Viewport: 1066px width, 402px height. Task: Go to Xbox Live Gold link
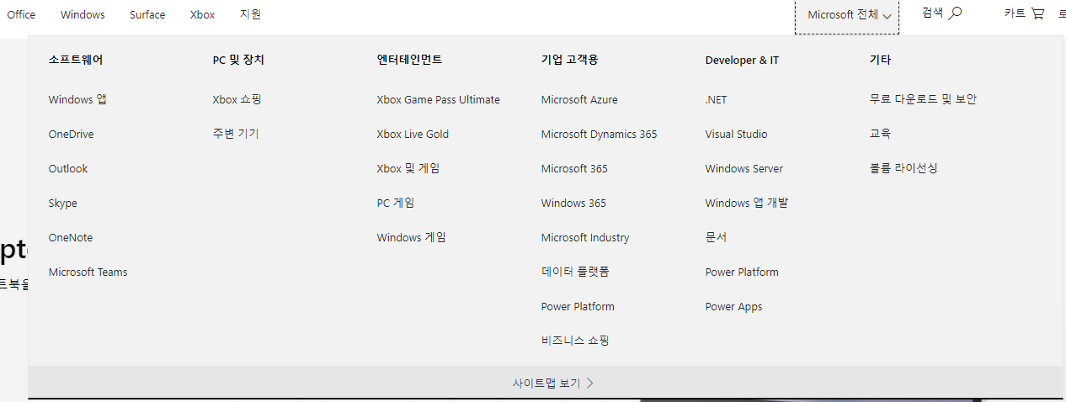(x=413, y=134)
